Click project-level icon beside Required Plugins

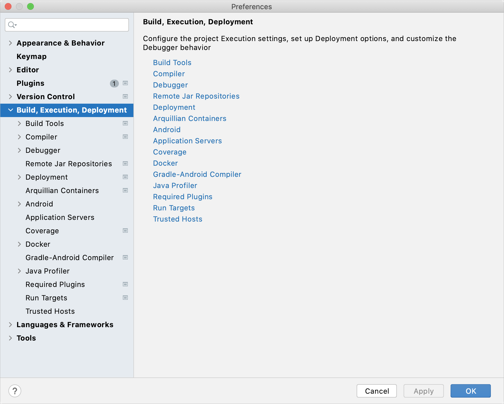[125, 284]
